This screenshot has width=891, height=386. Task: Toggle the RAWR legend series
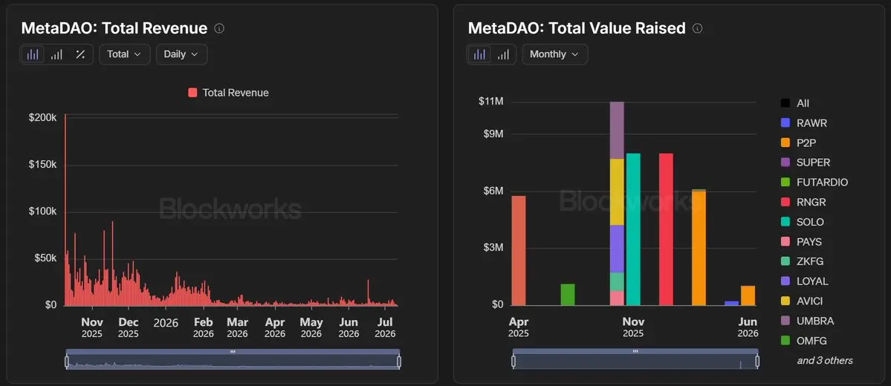pos(805,123)
